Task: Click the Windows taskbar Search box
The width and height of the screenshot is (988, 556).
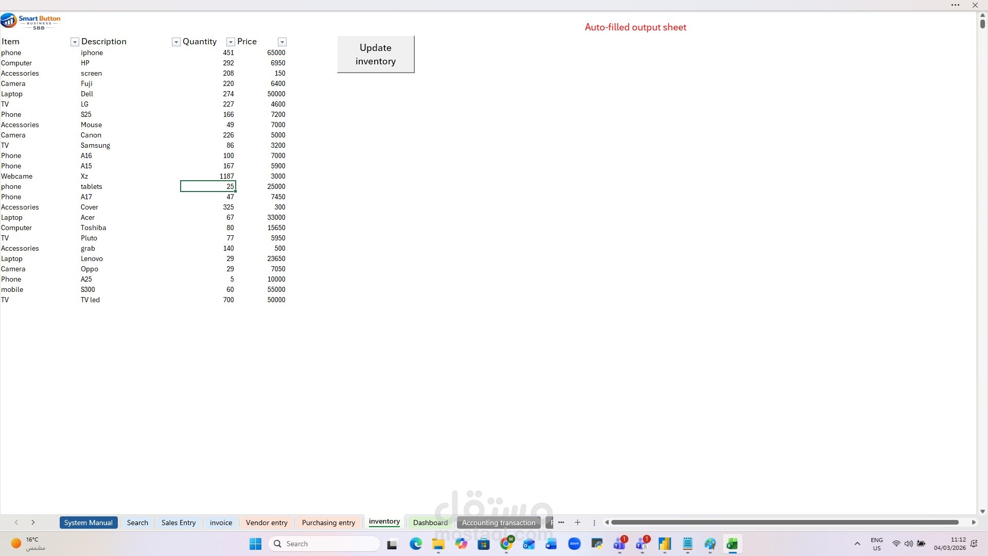Action: point(324,544)
